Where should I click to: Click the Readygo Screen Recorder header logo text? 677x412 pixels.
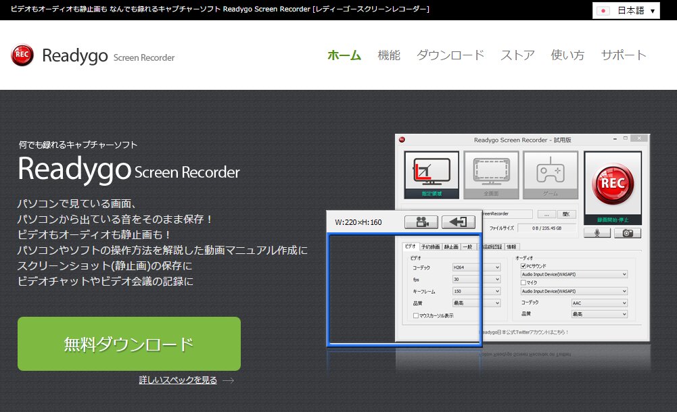tap(108, 56)
